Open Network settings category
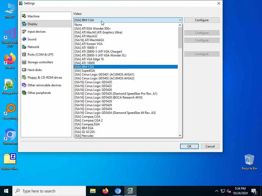Image resolution: width=262 pixels, height=196 pixels. 46,47
